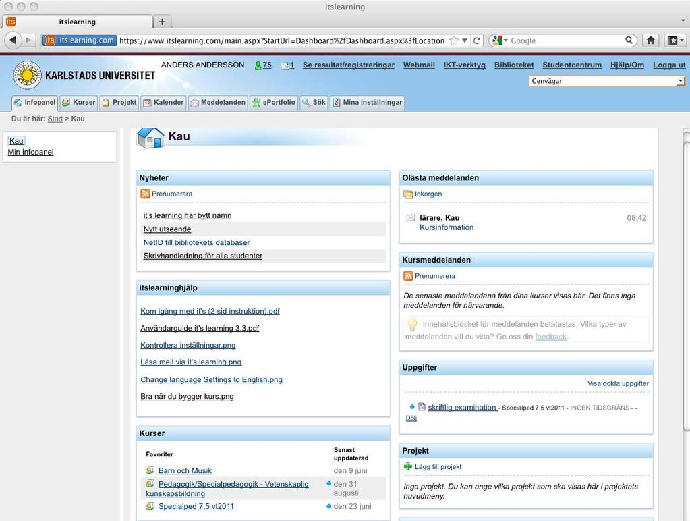Viewport: 690px width, 521px height.
Task: Click Inkorgen folder icon
Action: (x=408, y=194)
